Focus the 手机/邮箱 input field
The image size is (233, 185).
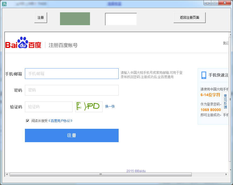pyautogui.click(x=72, y=74)
